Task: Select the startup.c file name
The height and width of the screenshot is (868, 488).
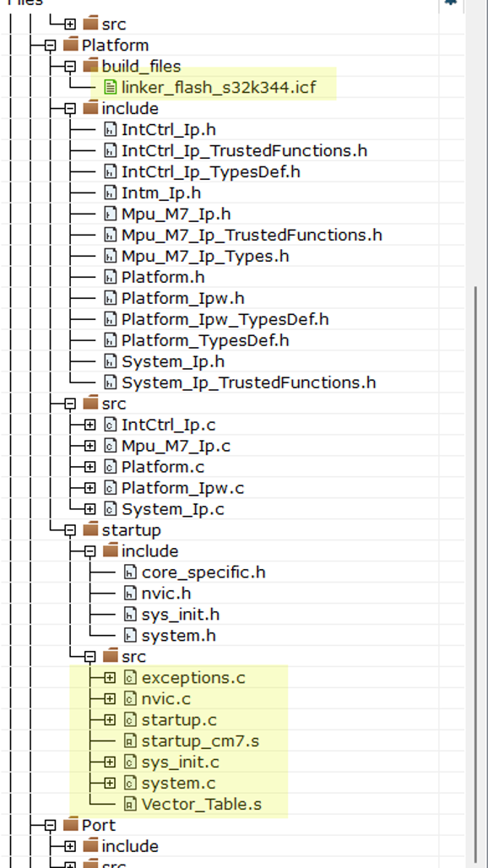Action: [179, 720]
